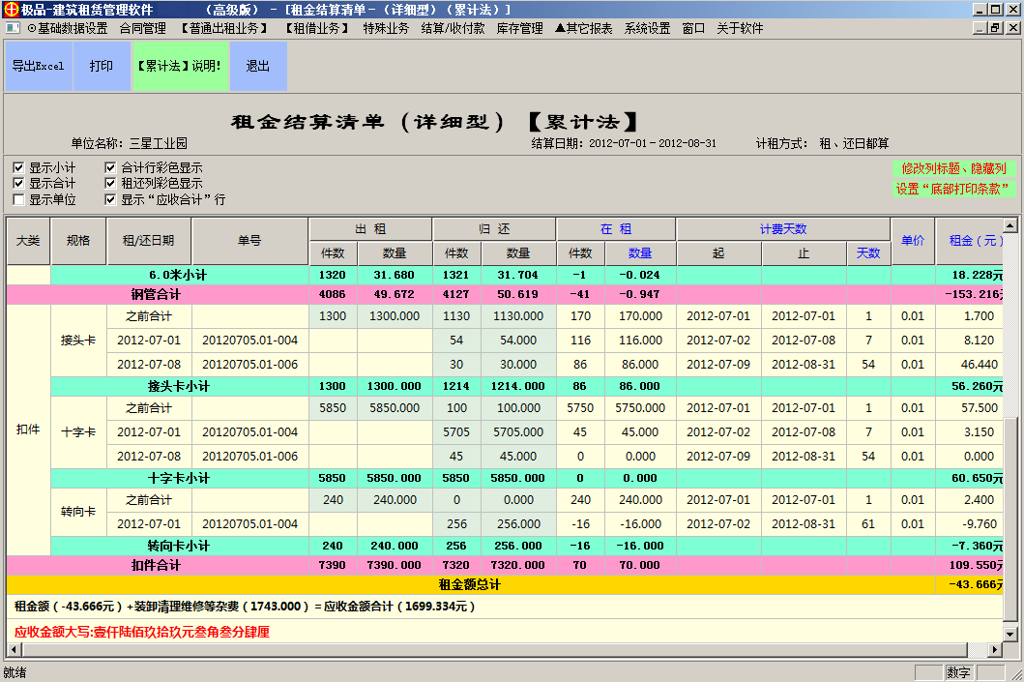1024x682 pixels.
Task: Click 天数 column header
Action: (868, 253)
